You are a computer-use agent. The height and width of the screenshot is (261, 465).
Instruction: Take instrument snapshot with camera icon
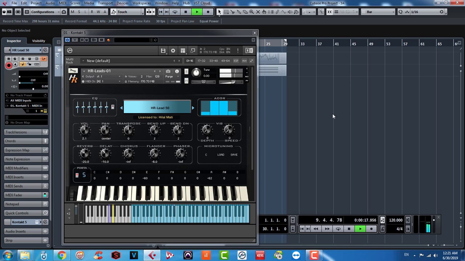(x=168, y=71)
